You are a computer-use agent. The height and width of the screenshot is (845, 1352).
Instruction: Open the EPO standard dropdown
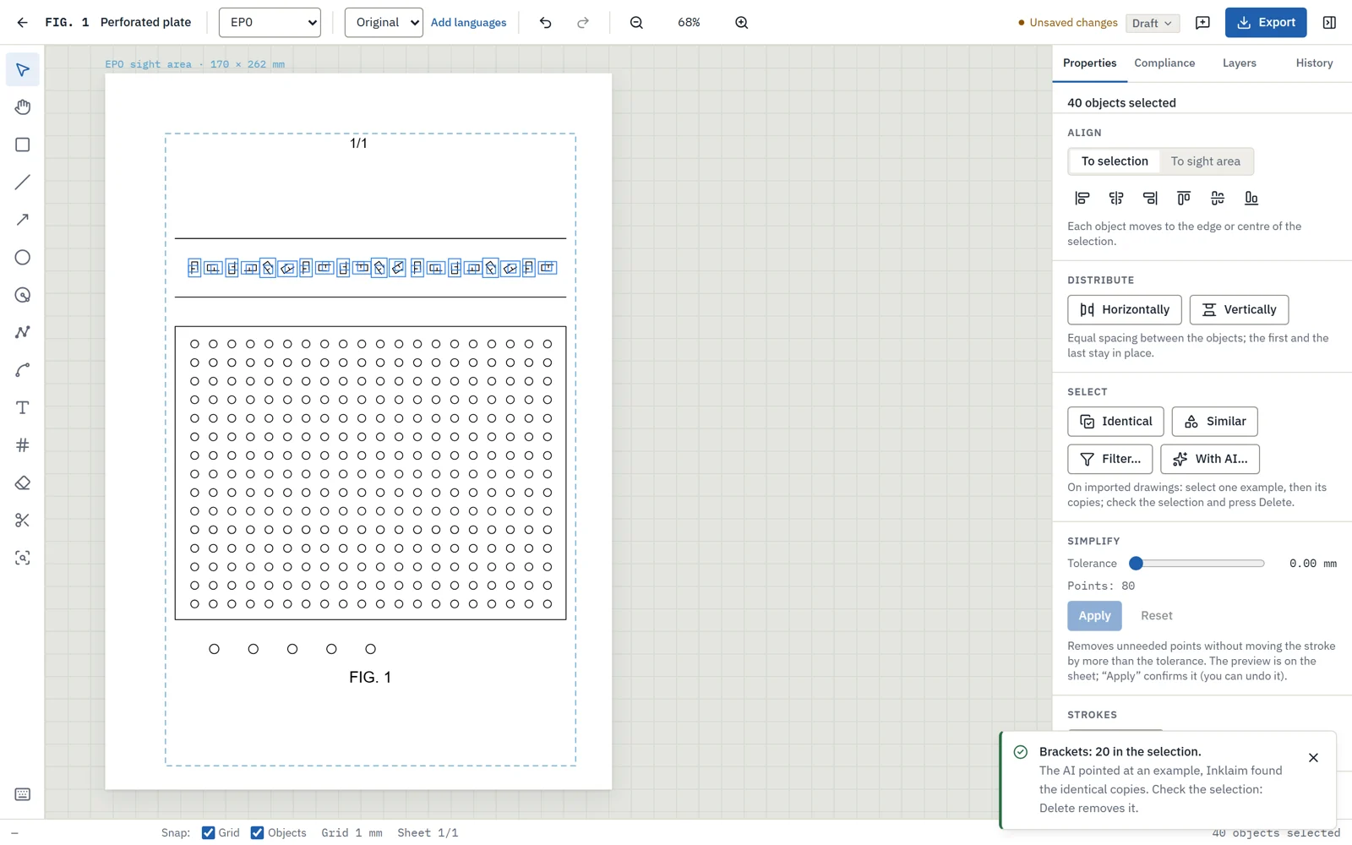click(270, 23)
